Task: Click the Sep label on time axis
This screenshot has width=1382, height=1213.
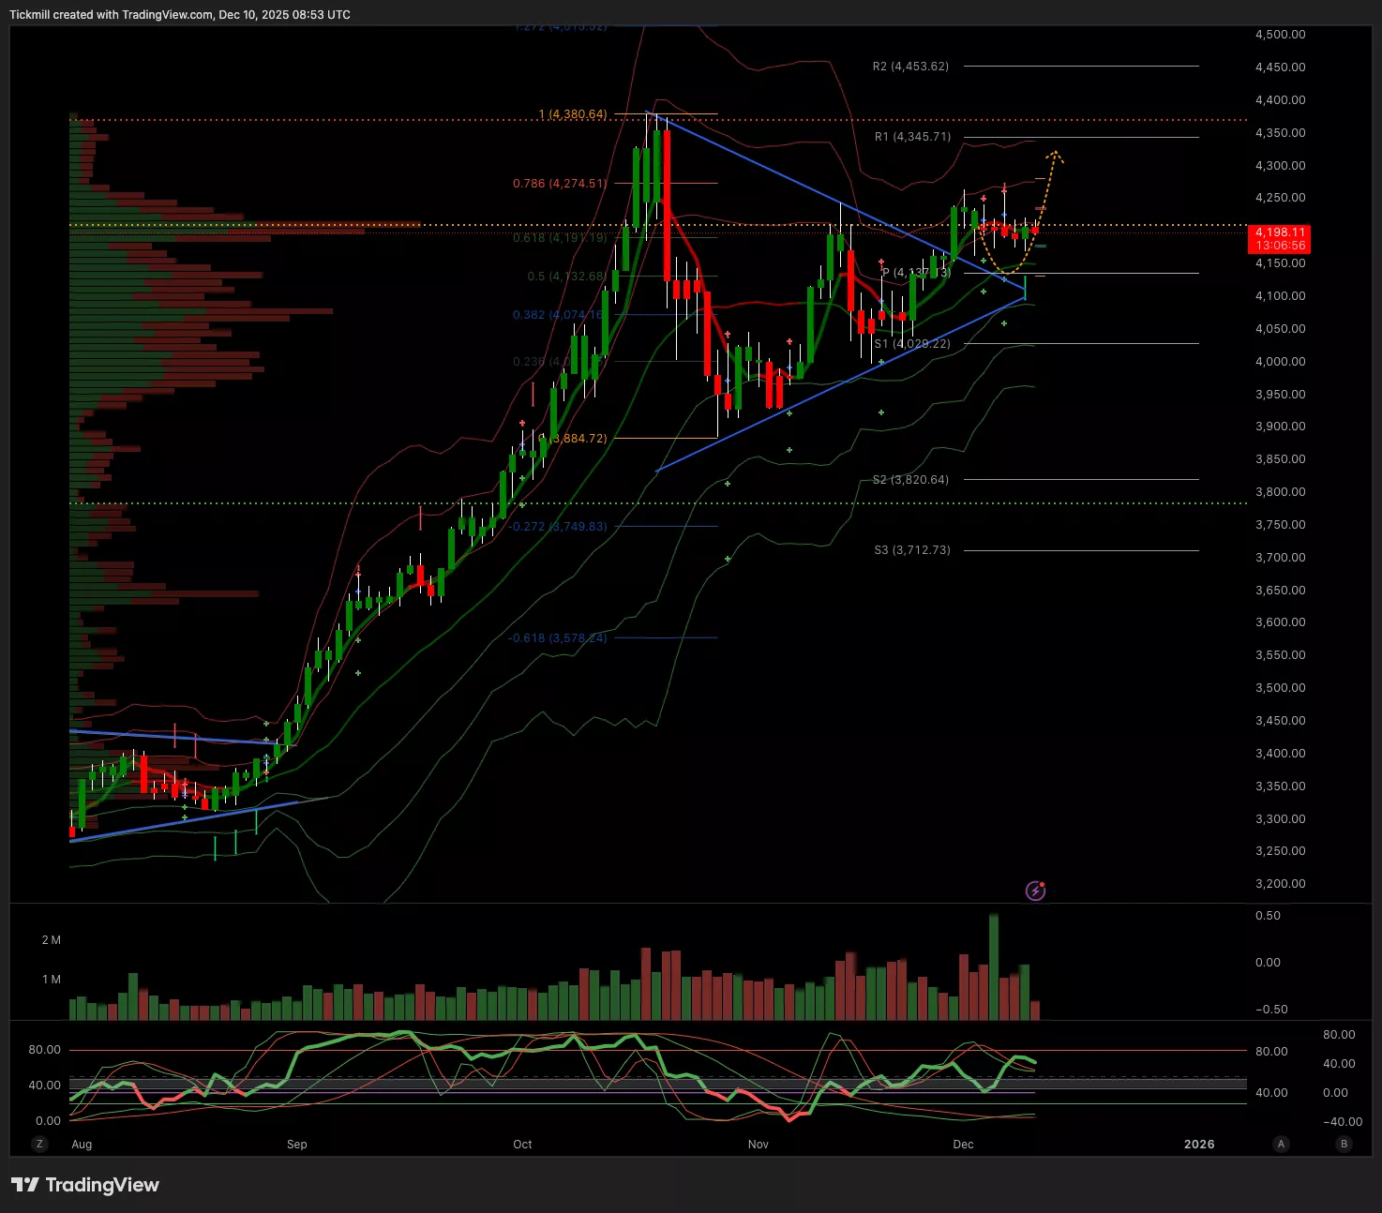Action: pyautogui.click(x=296, y=1144)
